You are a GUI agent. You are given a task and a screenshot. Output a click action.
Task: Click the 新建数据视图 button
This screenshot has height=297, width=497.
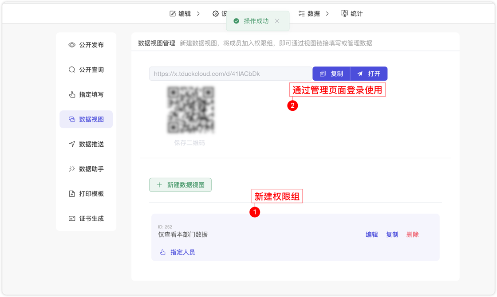[x=180, y=184]
